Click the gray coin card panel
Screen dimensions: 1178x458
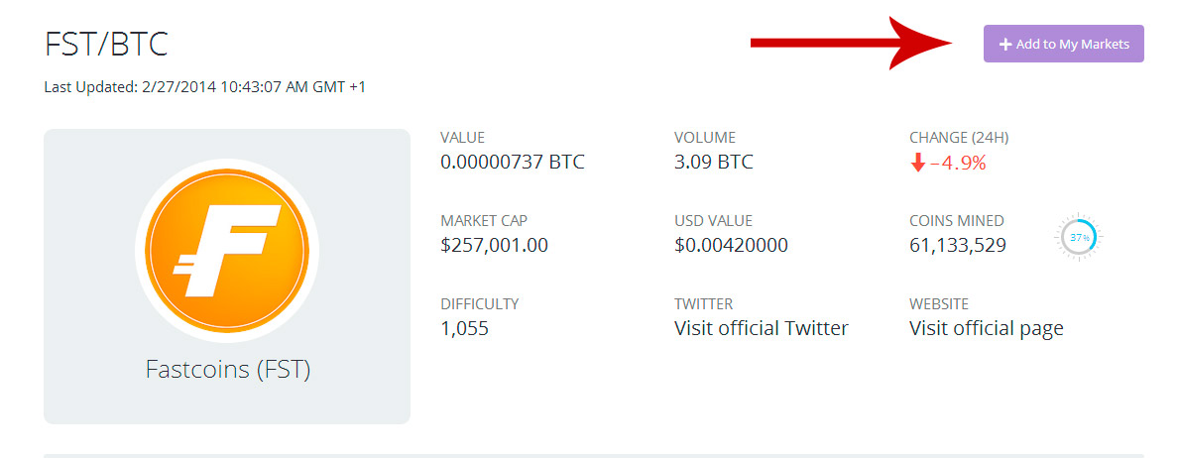[227, 277]
